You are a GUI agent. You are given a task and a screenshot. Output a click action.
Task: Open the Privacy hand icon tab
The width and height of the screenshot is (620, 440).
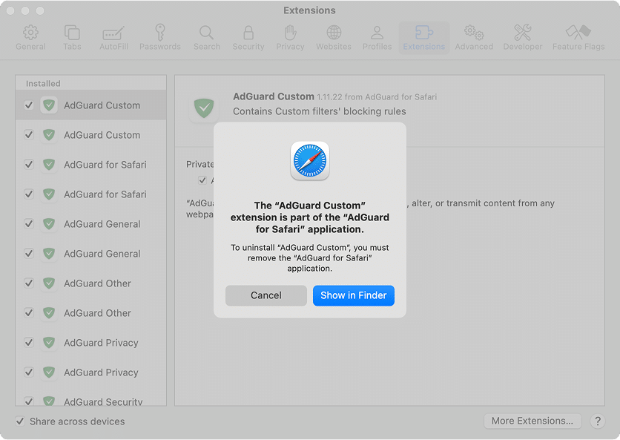pyautogui.click(x=290, y=38)
